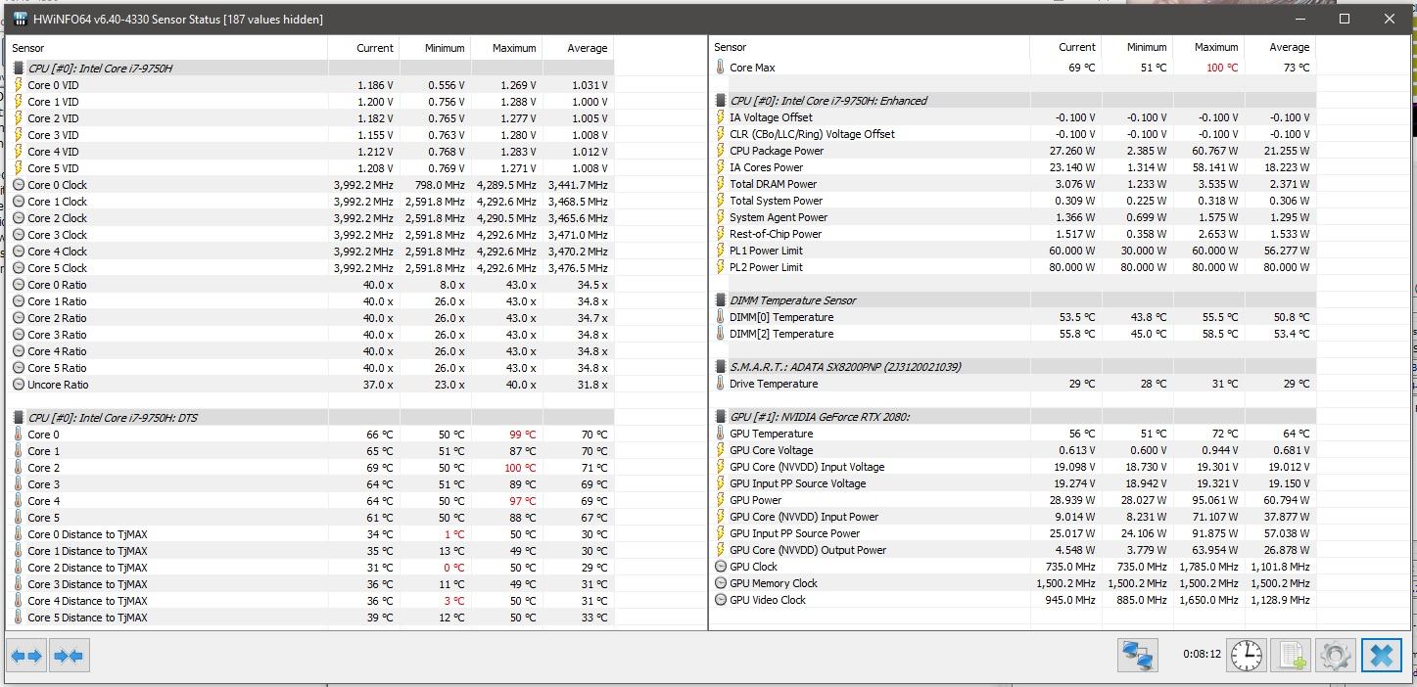Click the Uncore Ratio clock icon
Image resolution: width=1417 pixels, height=687 pixels.
pyautogui.click(x=19, y=385)
